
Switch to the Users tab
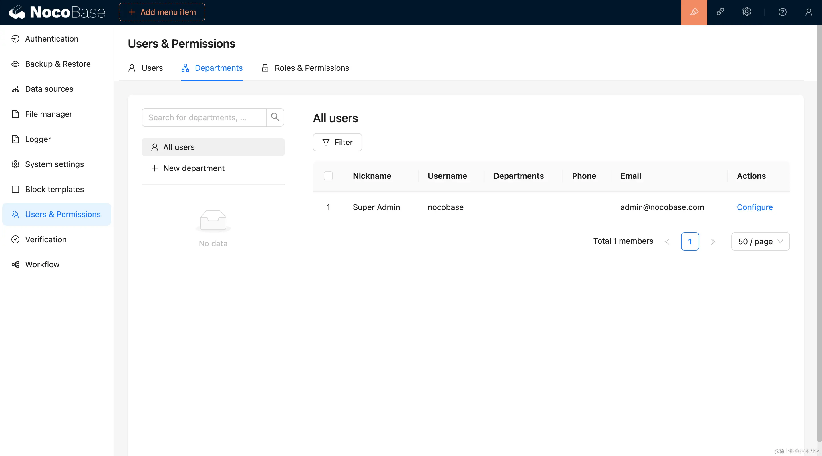coord(146,68)
